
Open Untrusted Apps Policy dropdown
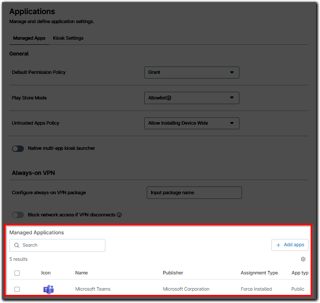coord(192,123)
